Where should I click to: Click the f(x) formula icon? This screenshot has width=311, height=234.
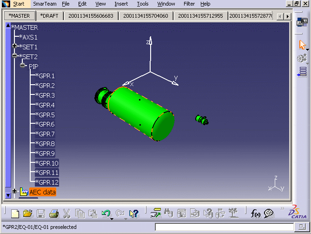coord(256,214)
